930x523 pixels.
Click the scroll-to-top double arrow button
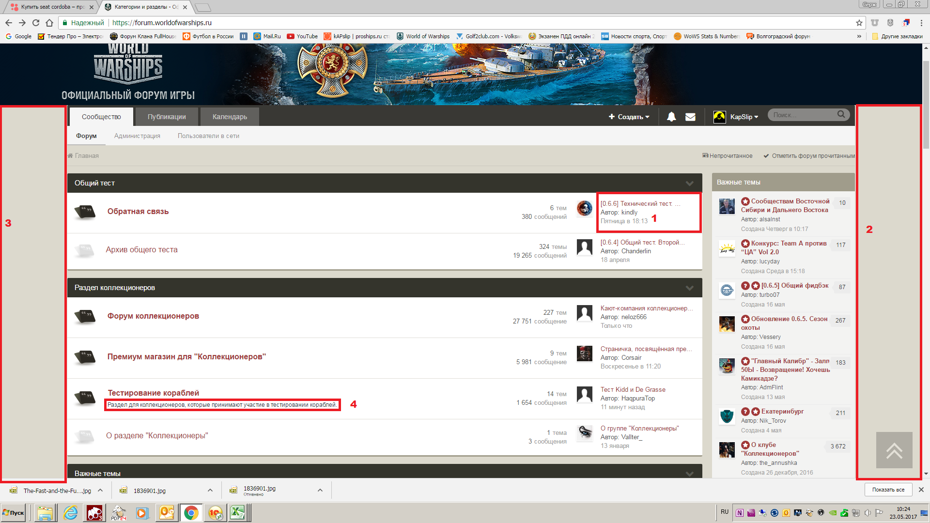(894, 450)
